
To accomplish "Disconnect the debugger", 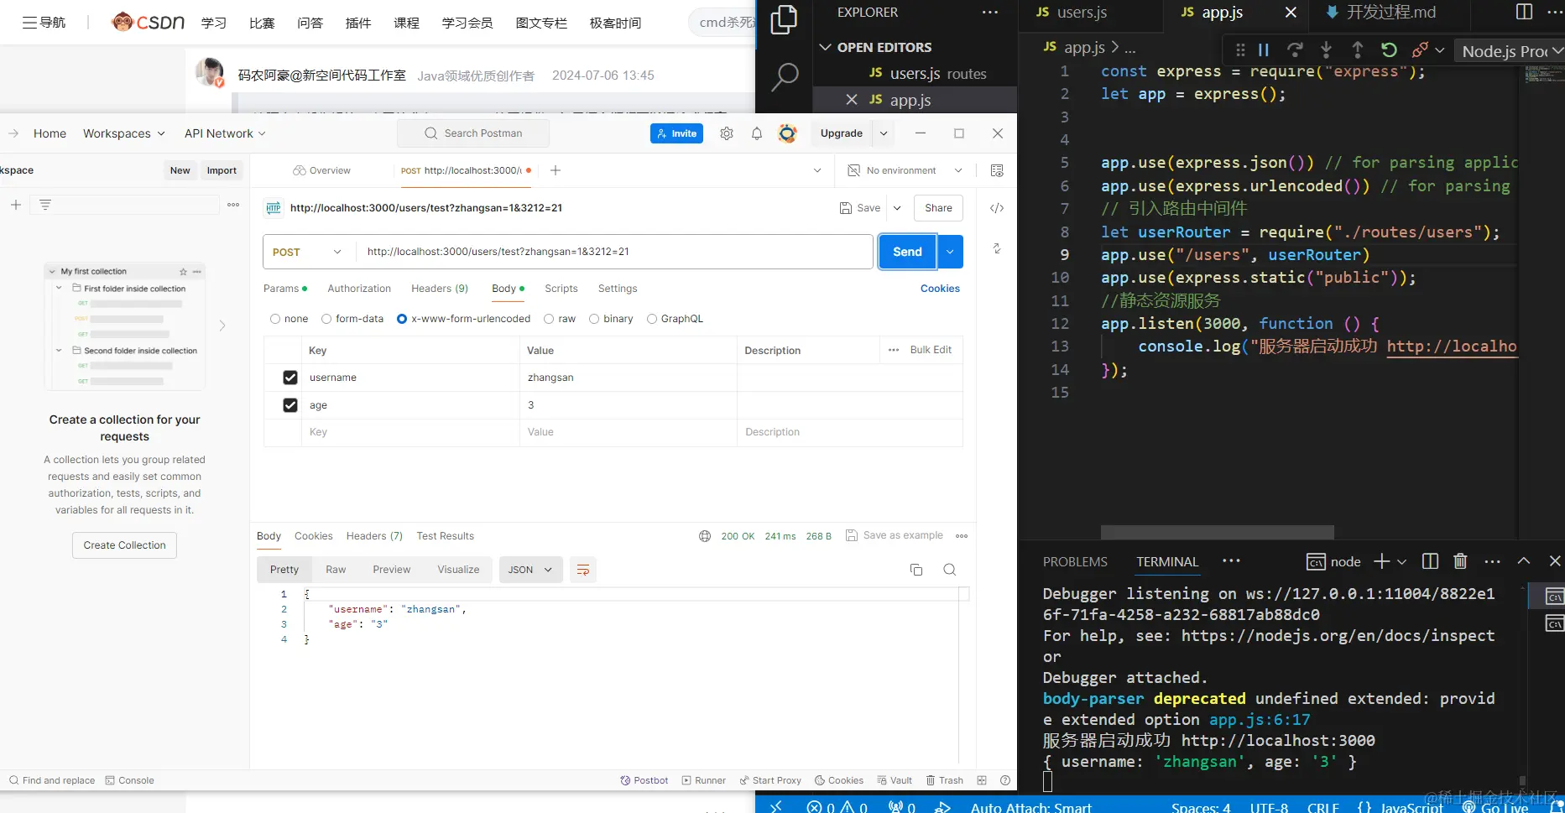I will click(1420, 50).
